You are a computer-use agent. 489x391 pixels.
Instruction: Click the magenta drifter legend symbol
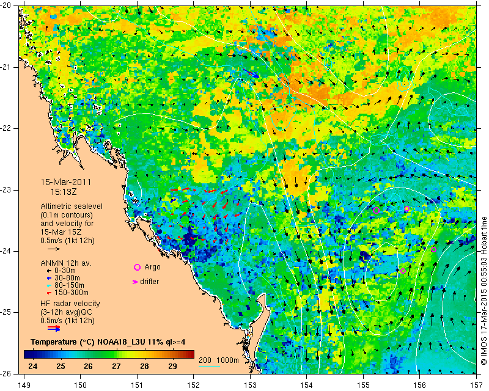click(x=135, y=282)
